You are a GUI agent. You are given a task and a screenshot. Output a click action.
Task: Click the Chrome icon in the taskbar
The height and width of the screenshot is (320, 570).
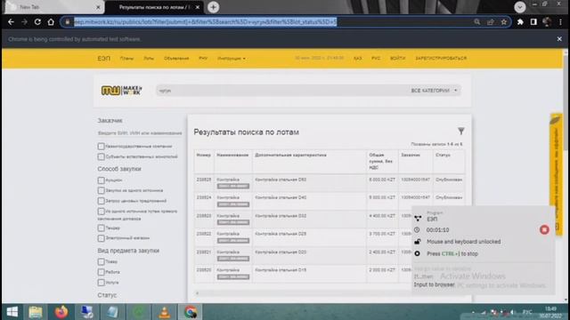190,312
